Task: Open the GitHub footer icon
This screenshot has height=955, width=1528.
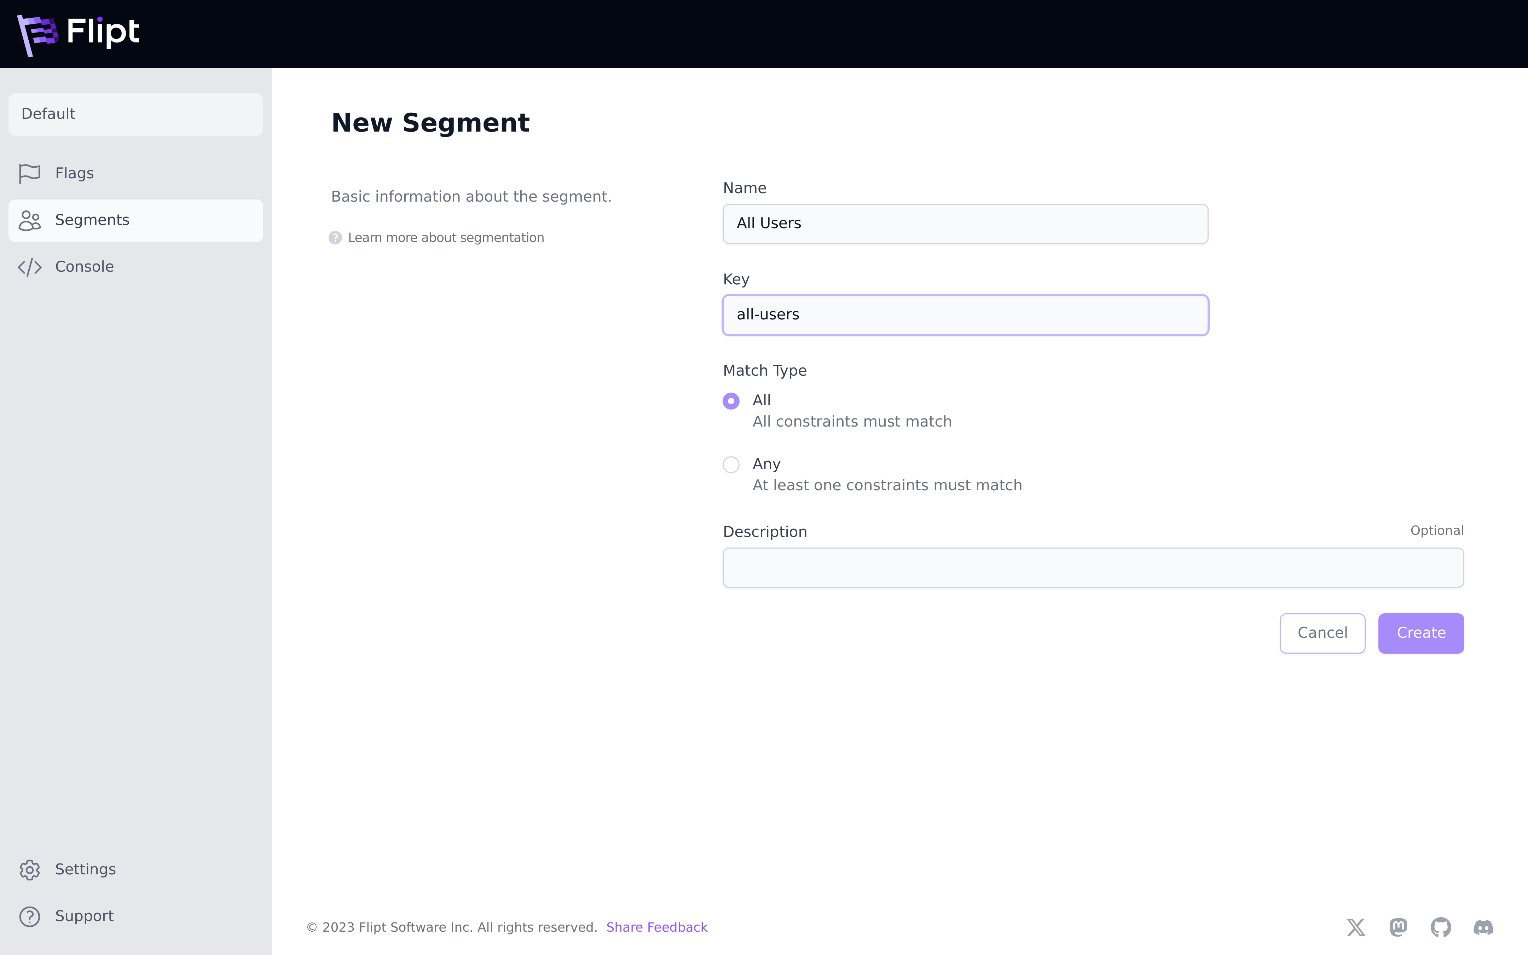Action: 1440,927
